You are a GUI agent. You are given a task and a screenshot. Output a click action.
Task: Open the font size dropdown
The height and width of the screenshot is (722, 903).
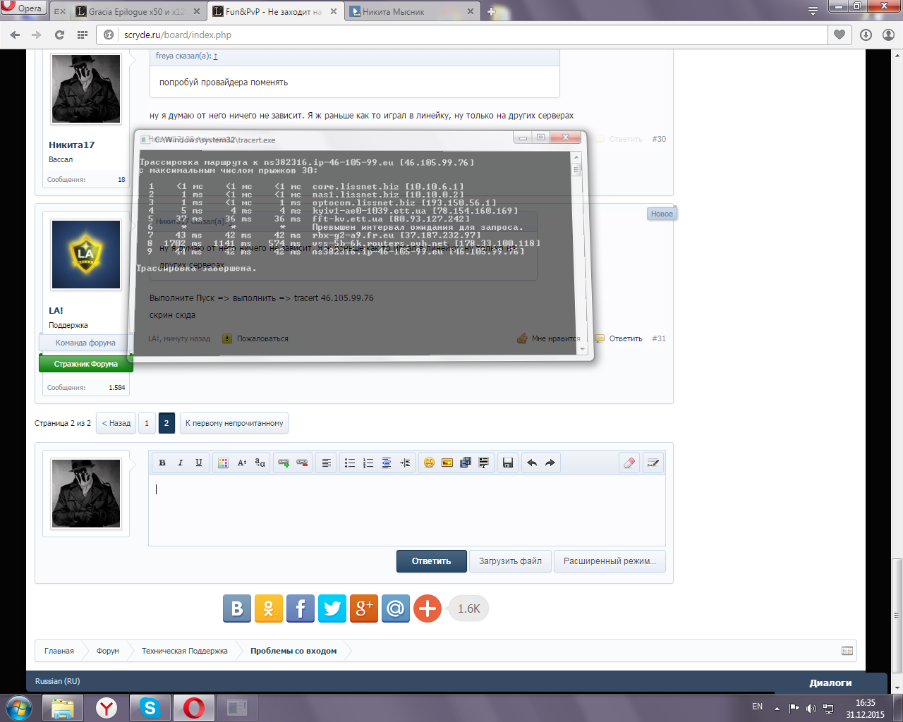coord(242,463)
